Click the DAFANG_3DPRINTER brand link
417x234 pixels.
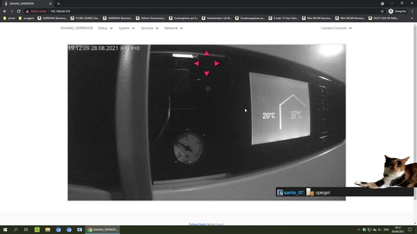77,28
